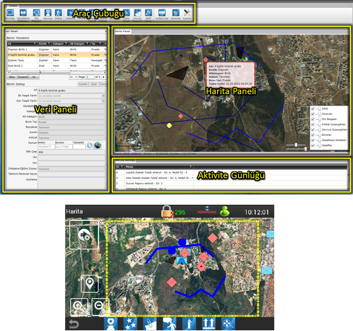Open the İlk Tespit Tarihi date picker
The width and height of the screenshot is (353, 331).
(103, 96)
